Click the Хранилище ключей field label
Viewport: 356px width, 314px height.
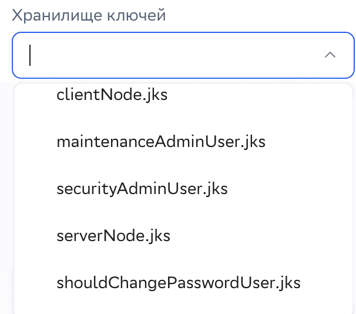coord(89,15)
